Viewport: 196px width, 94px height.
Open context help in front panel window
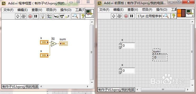[173, 16]
